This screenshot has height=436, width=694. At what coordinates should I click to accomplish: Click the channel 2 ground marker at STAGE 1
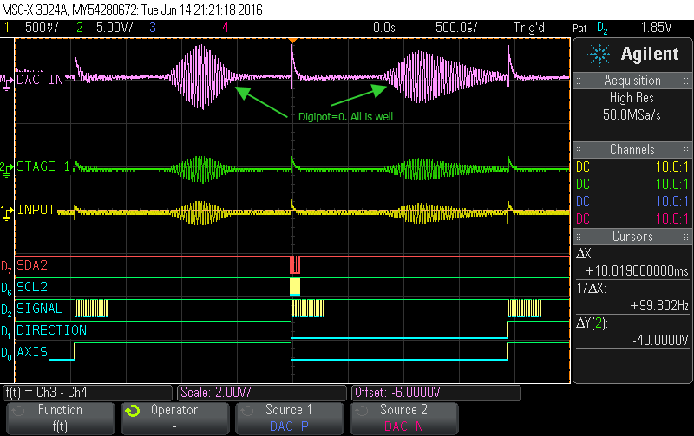[x=7, y=166]
